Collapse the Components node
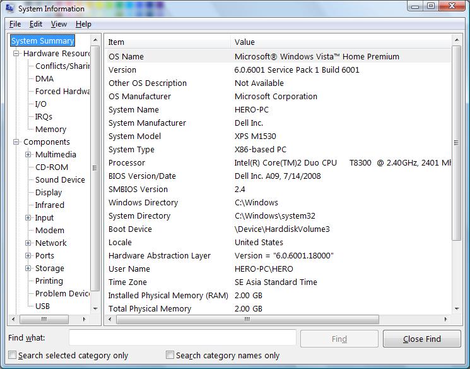 16,142
